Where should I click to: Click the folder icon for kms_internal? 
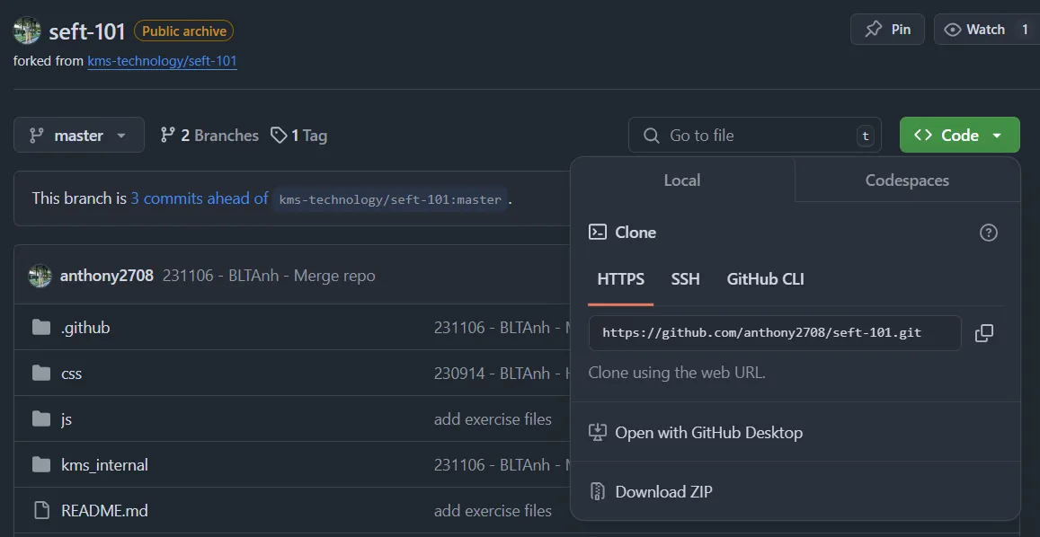[41, 465]
